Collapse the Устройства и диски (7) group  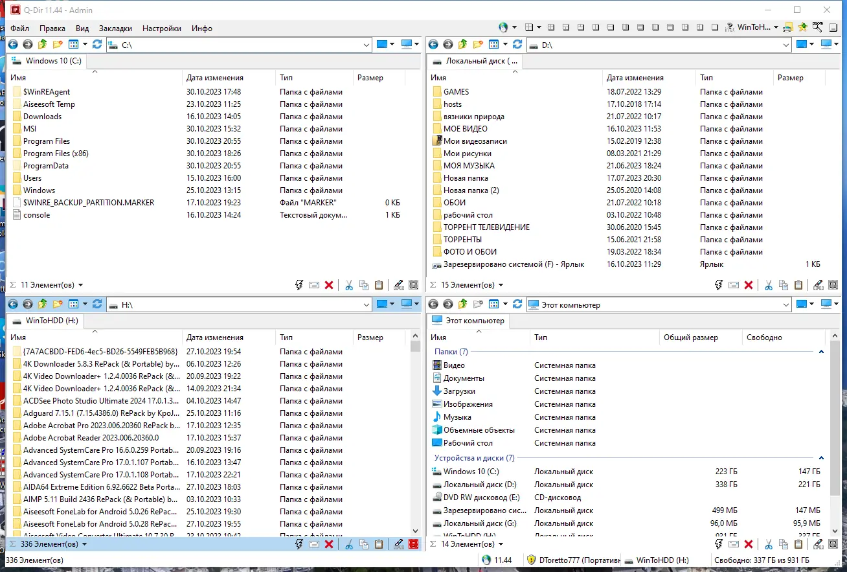821,458
